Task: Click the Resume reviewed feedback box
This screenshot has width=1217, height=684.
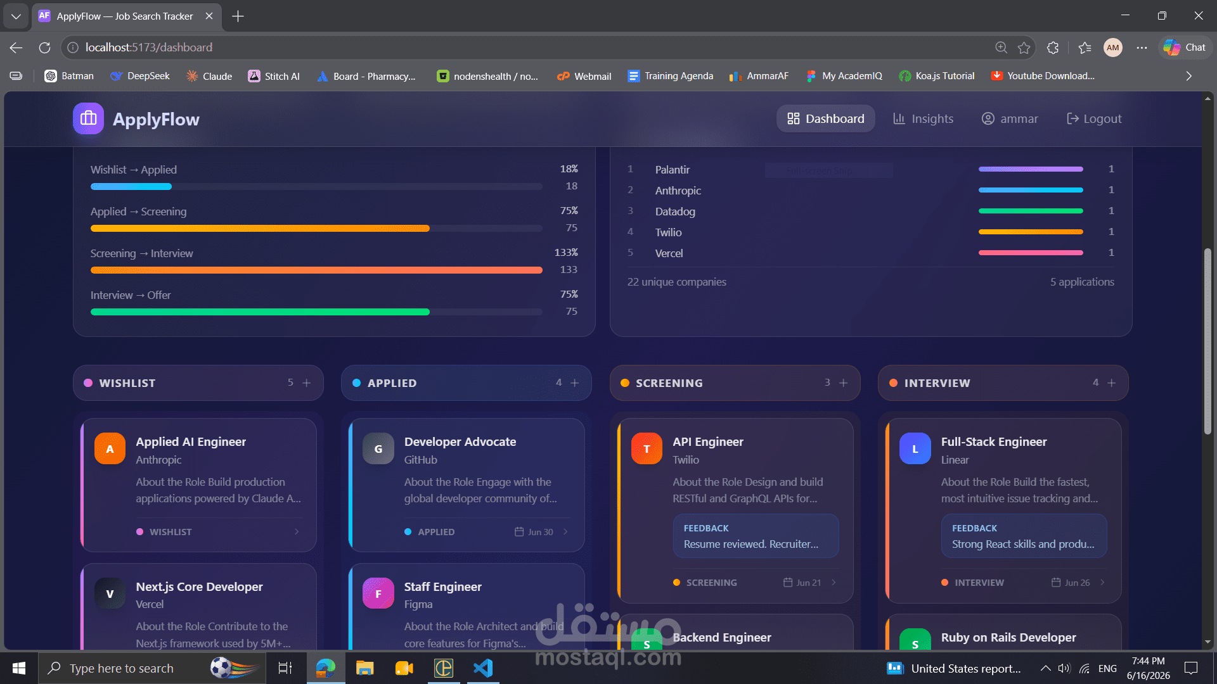Action: 756,536
